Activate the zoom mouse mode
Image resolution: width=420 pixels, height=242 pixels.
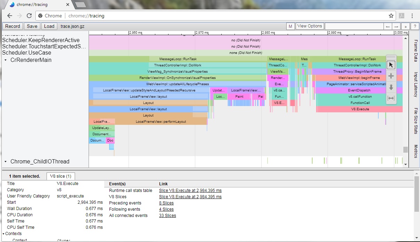click(391, 87)
